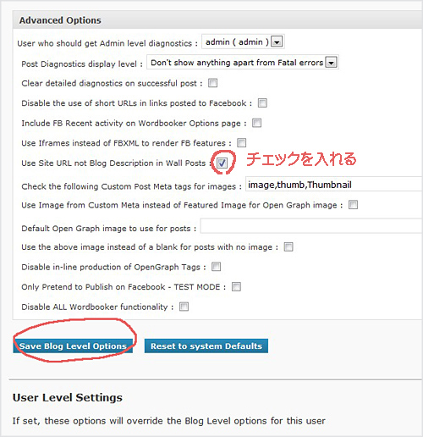The image size is (423, 437).
Task: Expand the Post Diagnostics display level dropdown
Action: point(243,62)
